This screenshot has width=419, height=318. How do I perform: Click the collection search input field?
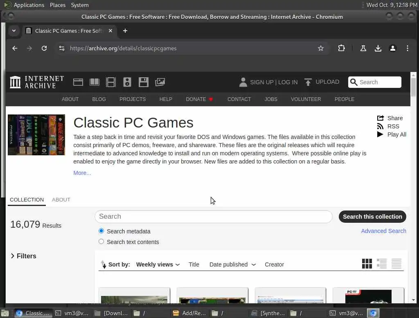tap(213, 217)
